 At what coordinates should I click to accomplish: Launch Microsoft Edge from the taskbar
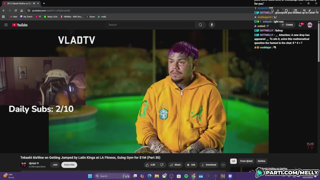[x=149, y=176]
